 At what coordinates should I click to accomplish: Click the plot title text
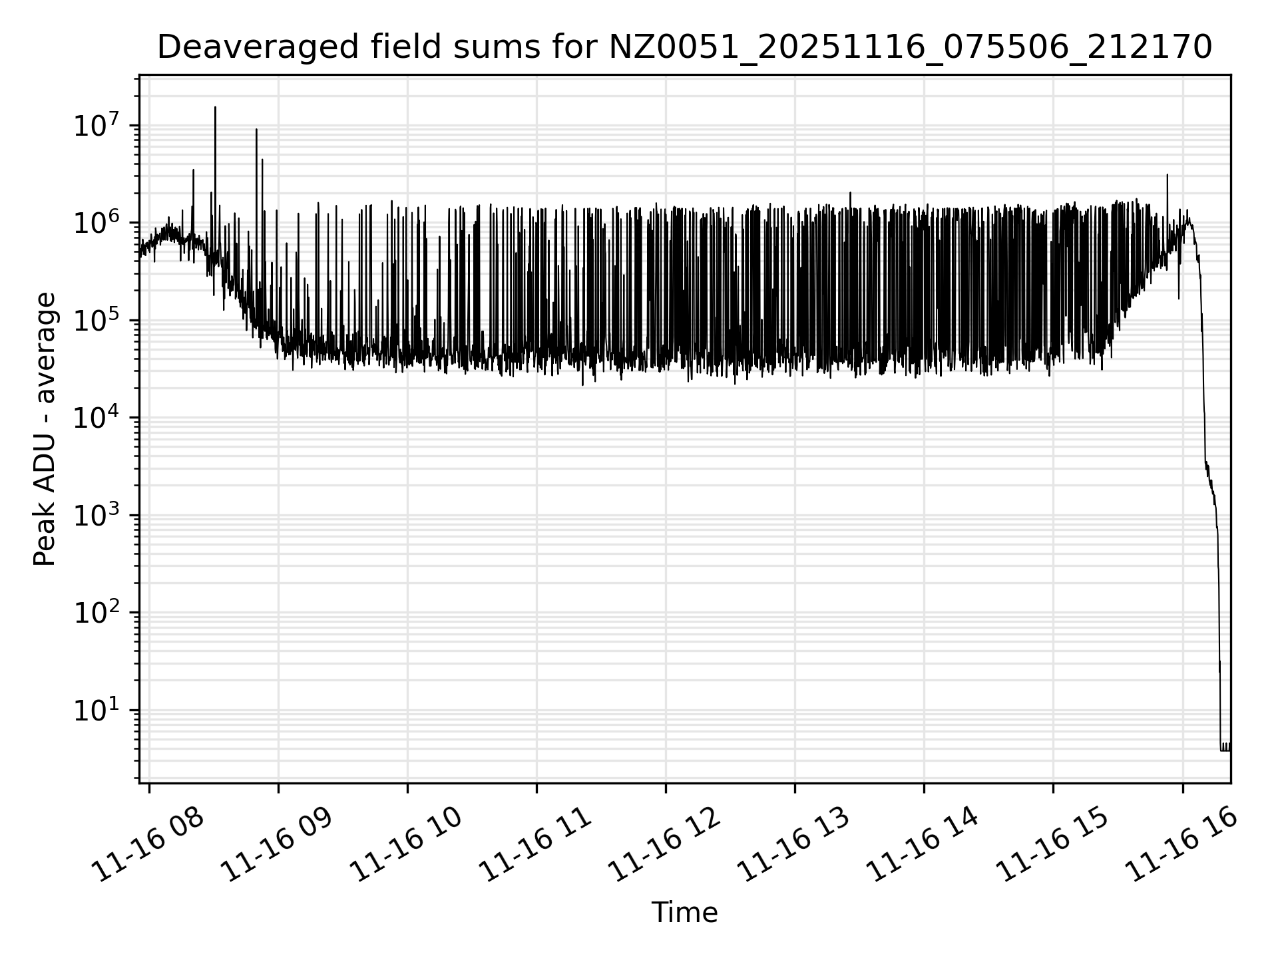click(684, 47)
